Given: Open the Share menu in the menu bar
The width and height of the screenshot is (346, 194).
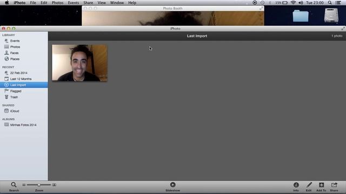Looking at the screenshot, I should 88,3.
